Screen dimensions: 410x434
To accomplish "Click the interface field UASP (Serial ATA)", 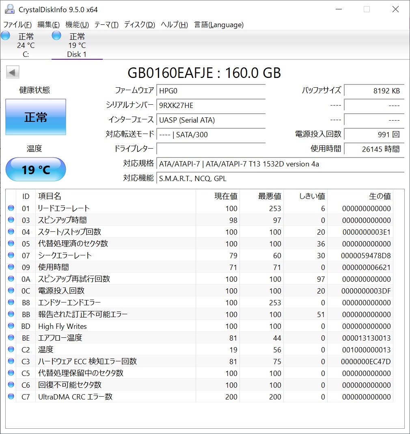I will pyautogui.click(x=211, y=120).
